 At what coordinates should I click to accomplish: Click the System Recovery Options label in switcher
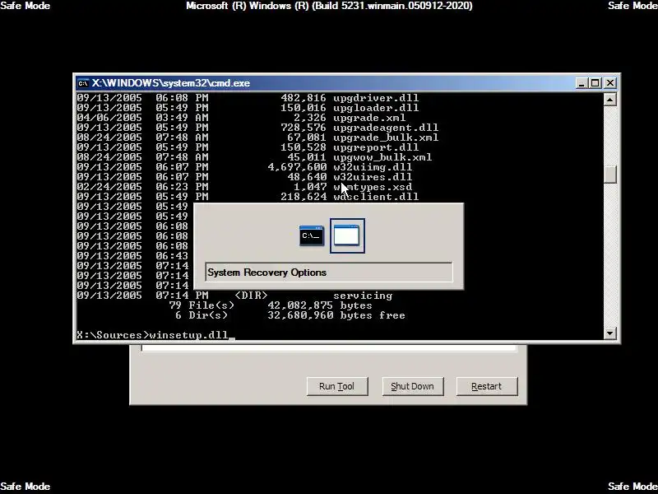(x=266, y=273)
